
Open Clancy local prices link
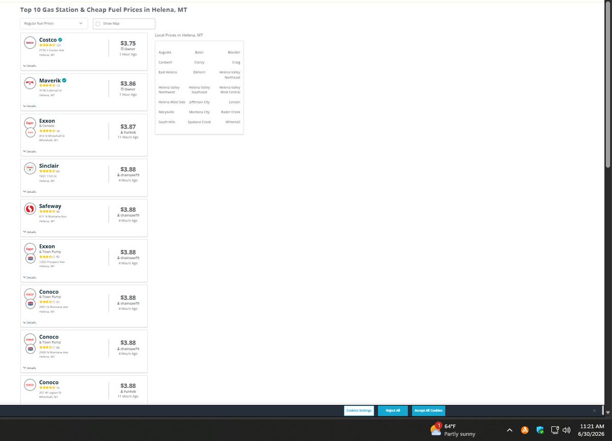pos(199,62)
